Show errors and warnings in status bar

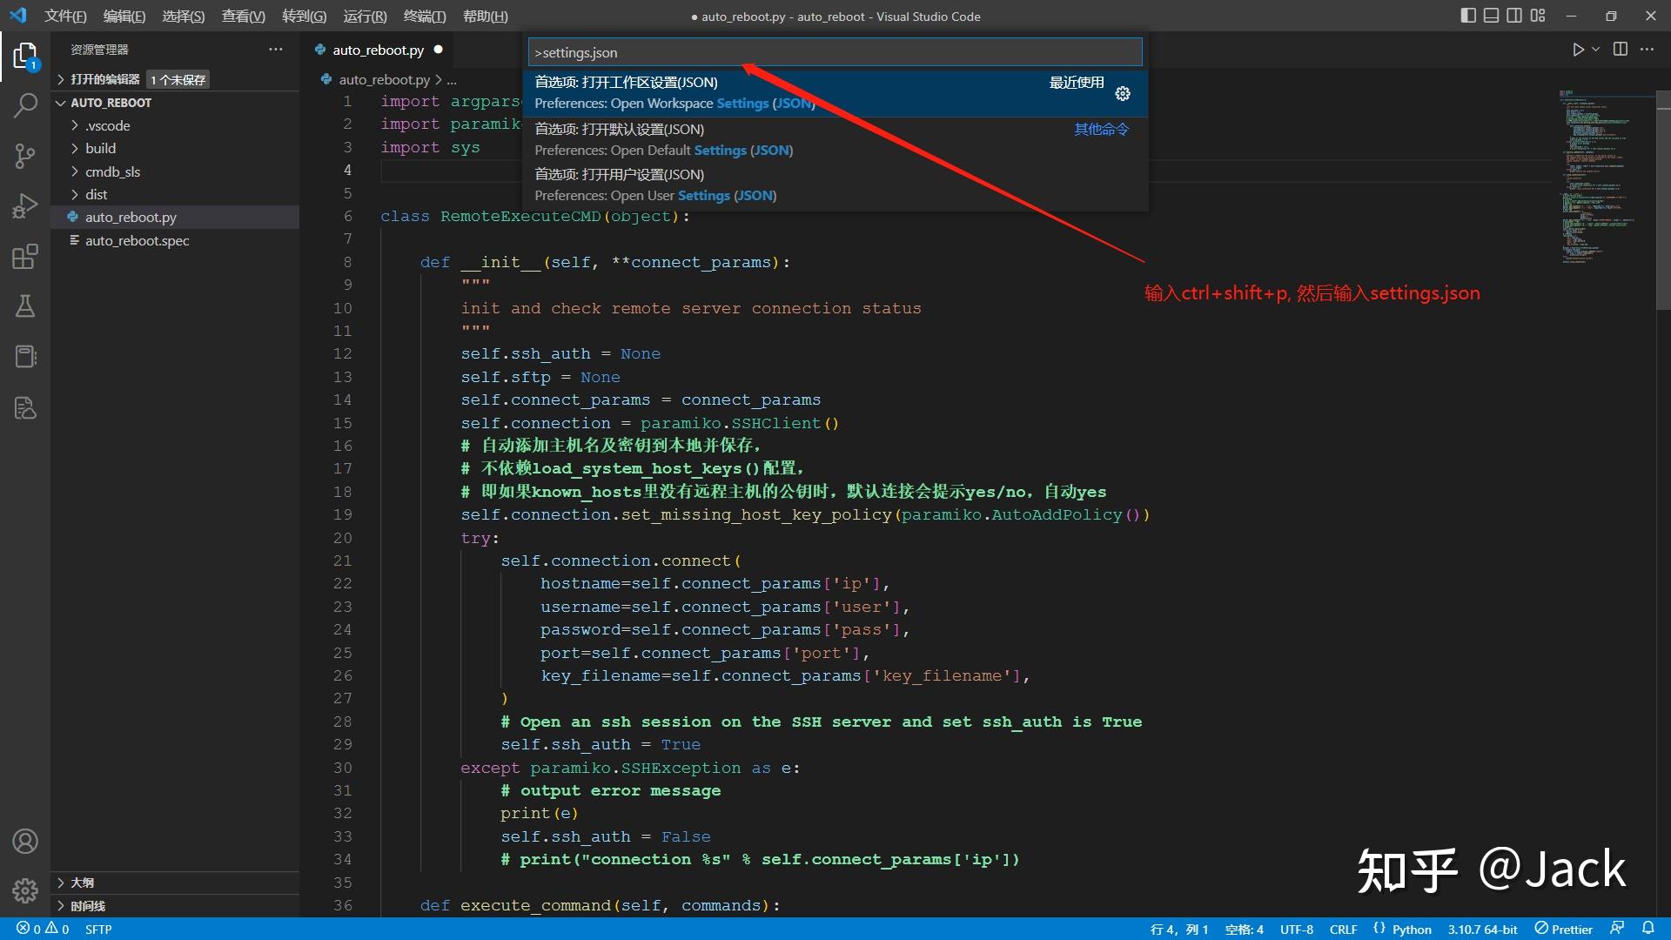(42, 929)
